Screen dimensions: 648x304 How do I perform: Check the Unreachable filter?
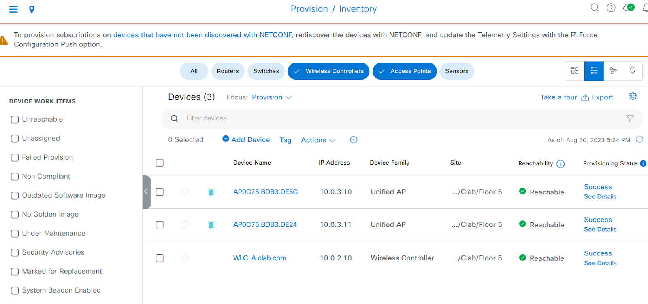coord(15,120)
